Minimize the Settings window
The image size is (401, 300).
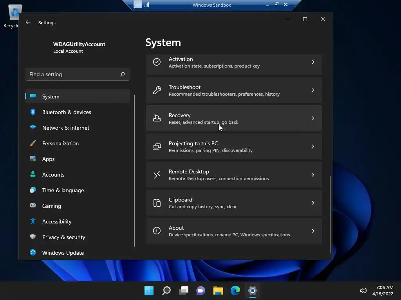tap(287, 19)
